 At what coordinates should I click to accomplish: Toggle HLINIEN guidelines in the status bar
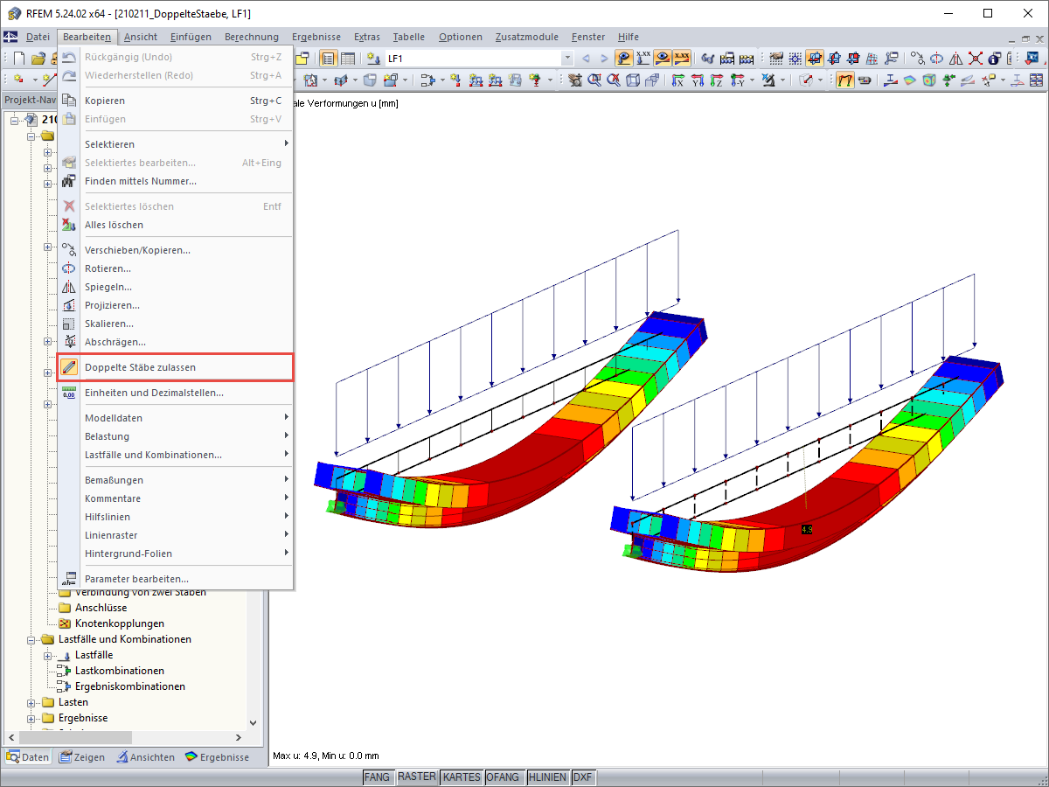click(548, 777)
